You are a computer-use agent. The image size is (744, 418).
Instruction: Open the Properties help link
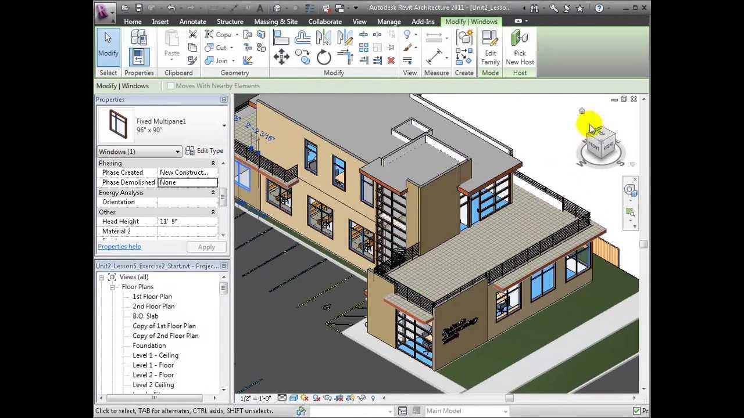[x=119, y=247]
